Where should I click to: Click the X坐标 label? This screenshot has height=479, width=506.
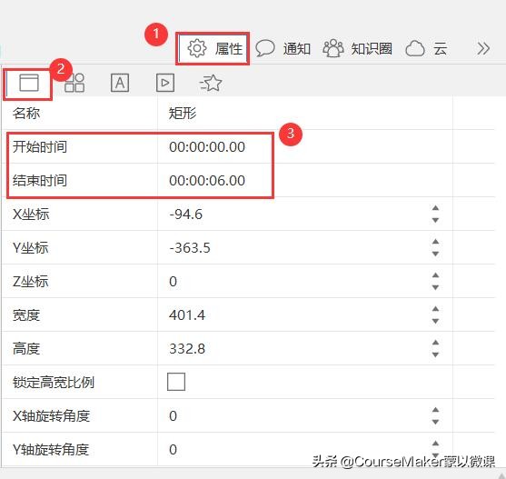pos(31,215)
